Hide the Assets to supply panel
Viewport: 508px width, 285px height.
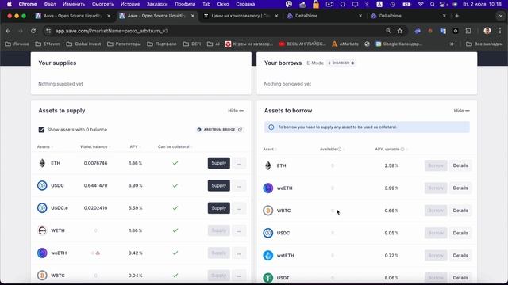click(236, 111)
